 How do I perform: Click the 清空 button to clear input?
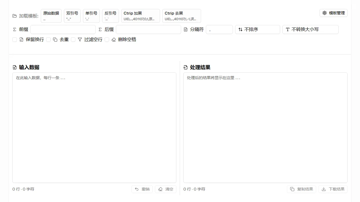(165, 189)
